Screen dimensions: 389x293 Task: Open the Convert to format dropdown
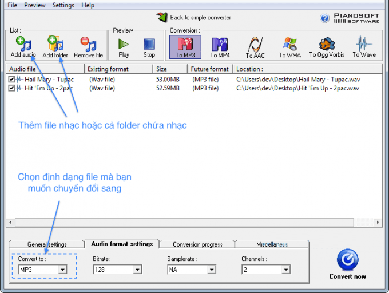[x=62, y=270]
